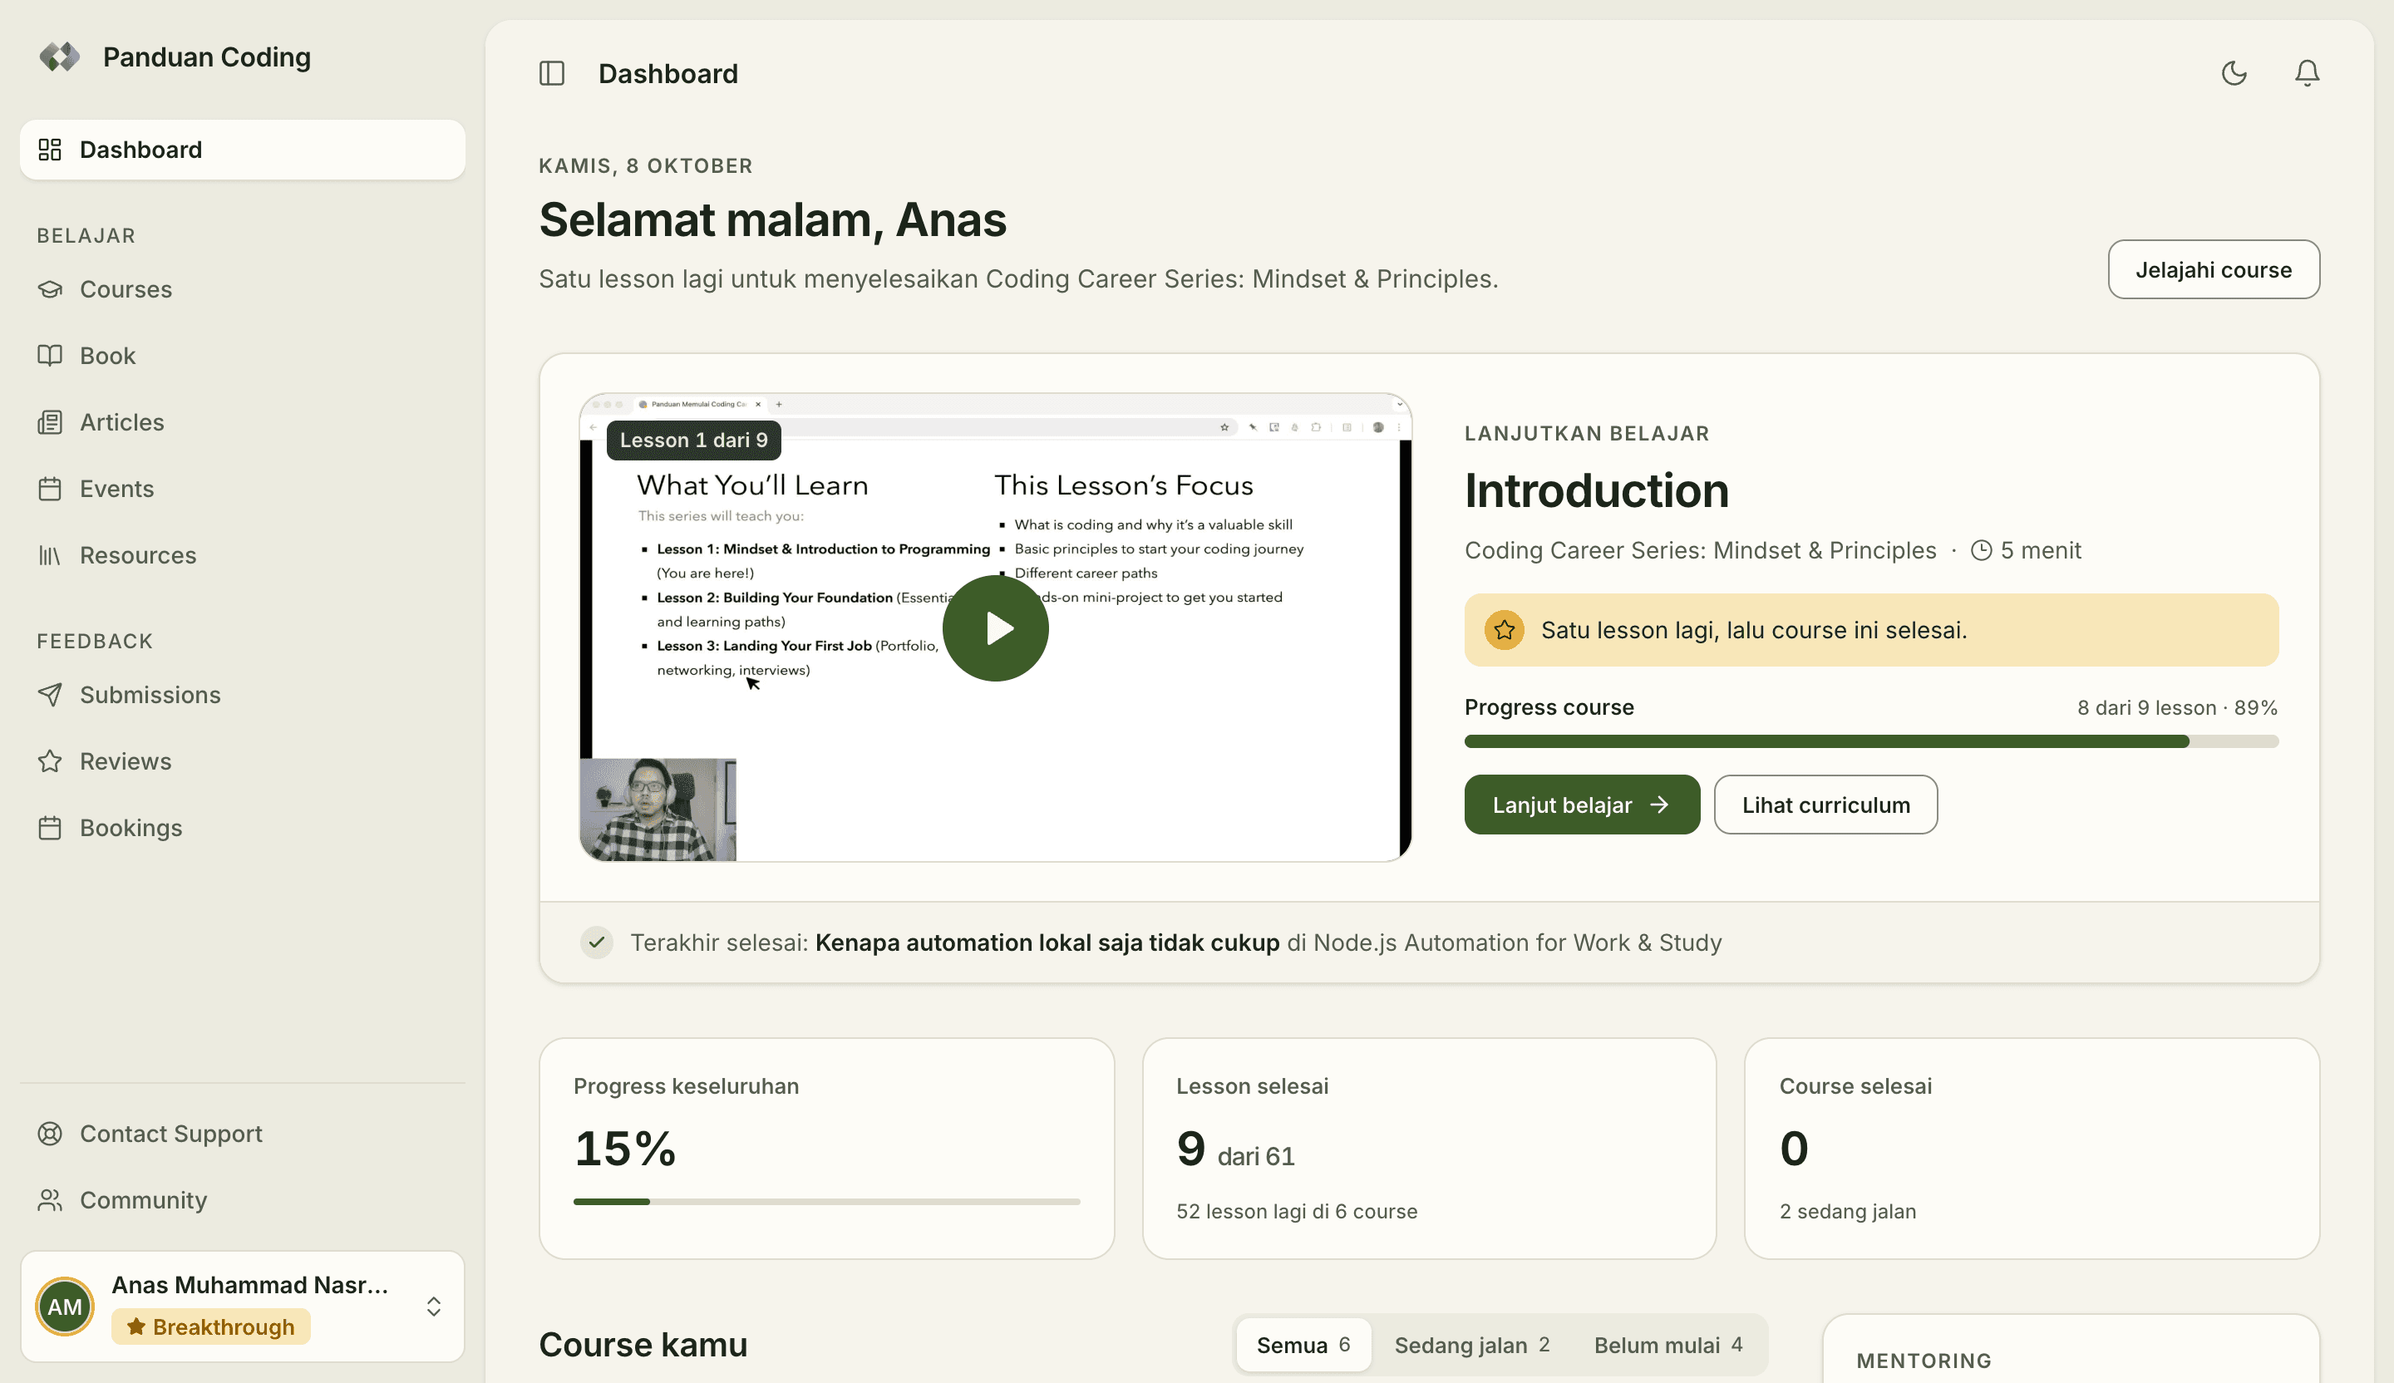The width and height of the screenshot is (2394, 1383).
Task: Click the Panduan Coding logo
Action: [59, 57]
